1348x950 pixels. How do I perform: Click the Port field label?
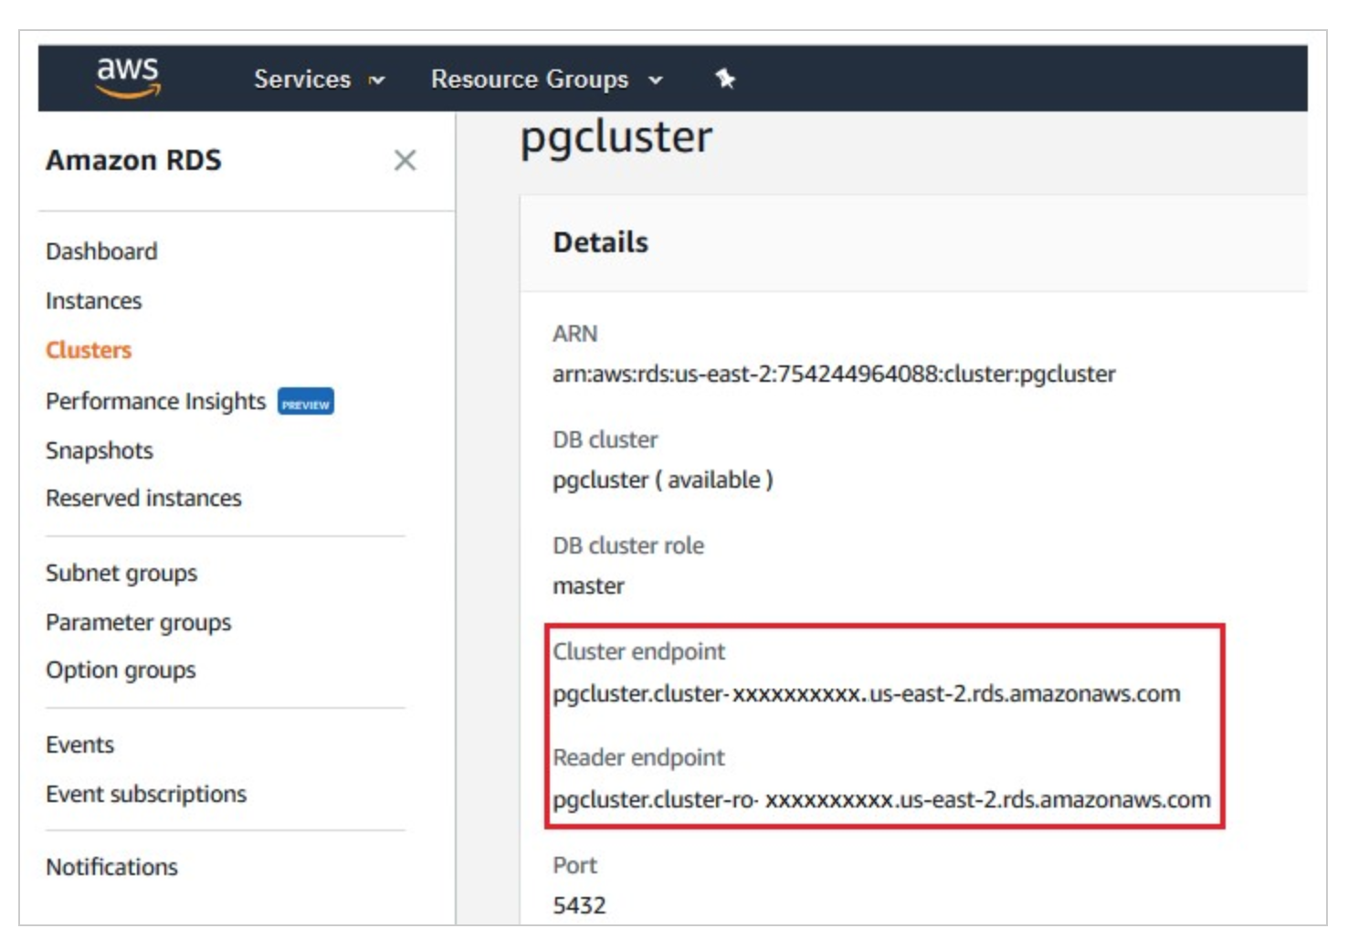point(574,866)
